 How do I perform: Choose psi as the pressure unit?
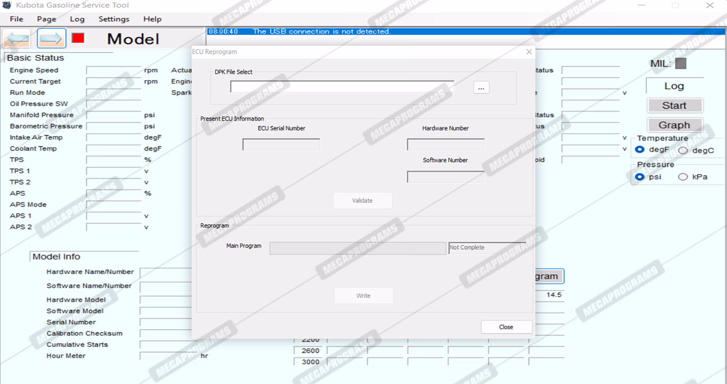(x=640, y=177)
